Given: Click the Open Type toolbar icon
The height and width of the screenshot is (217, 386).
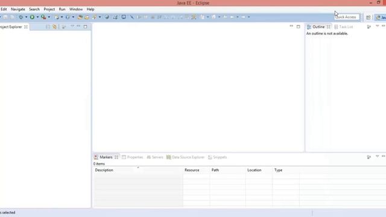Looking at the screenshot, I should tap(80, 17).
